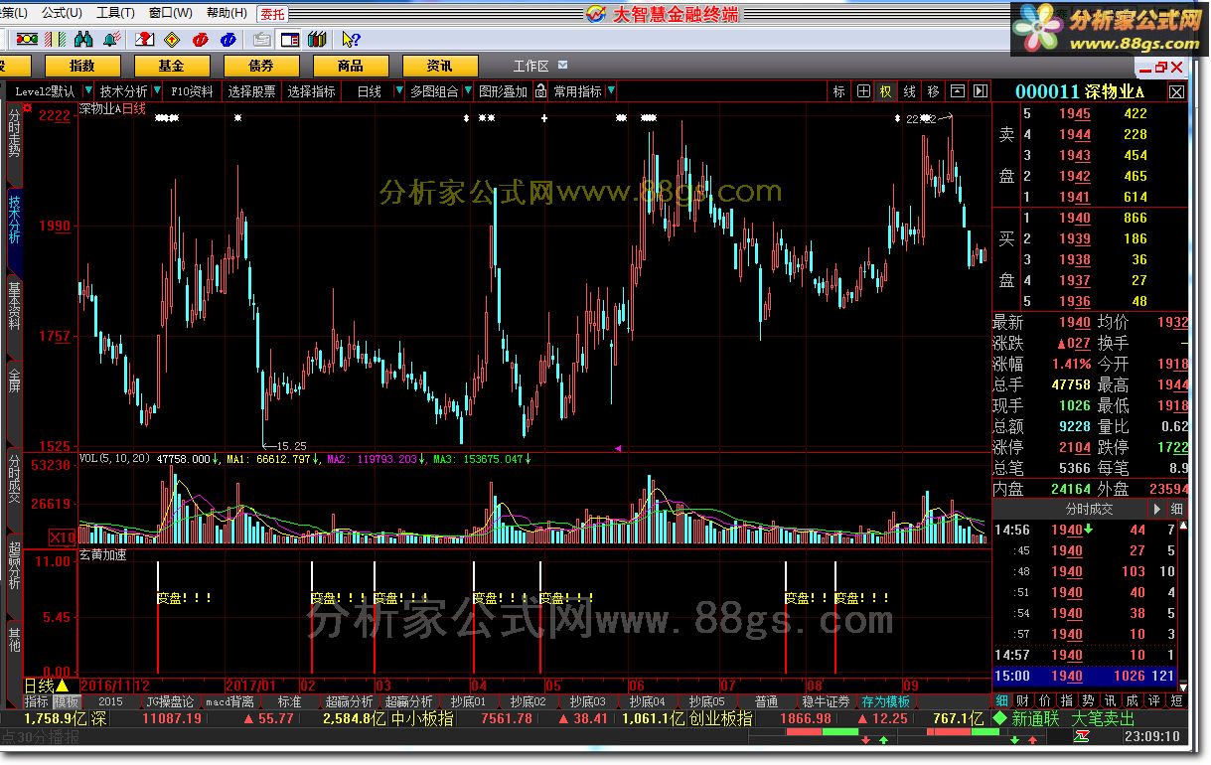Open the binoculars search tool

pyautogui.click(x=85, y=39)
